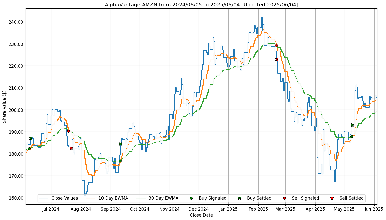Click the blue line sample for Close Values
The height and width of the screenshot is (220, 386).
44,198
